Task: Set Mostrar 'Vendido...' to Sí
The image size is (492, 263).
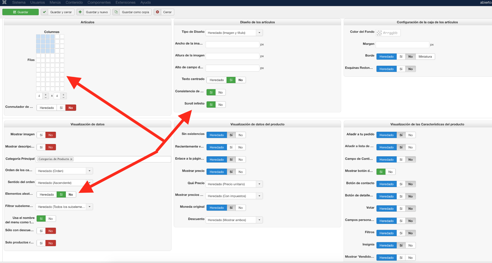Action: click(x=401, y=258)
